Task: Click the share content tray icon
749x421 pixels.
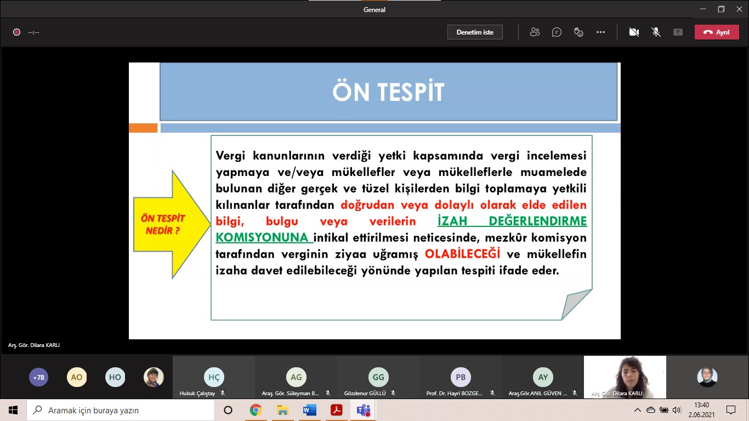Action: tap(678, 32)
